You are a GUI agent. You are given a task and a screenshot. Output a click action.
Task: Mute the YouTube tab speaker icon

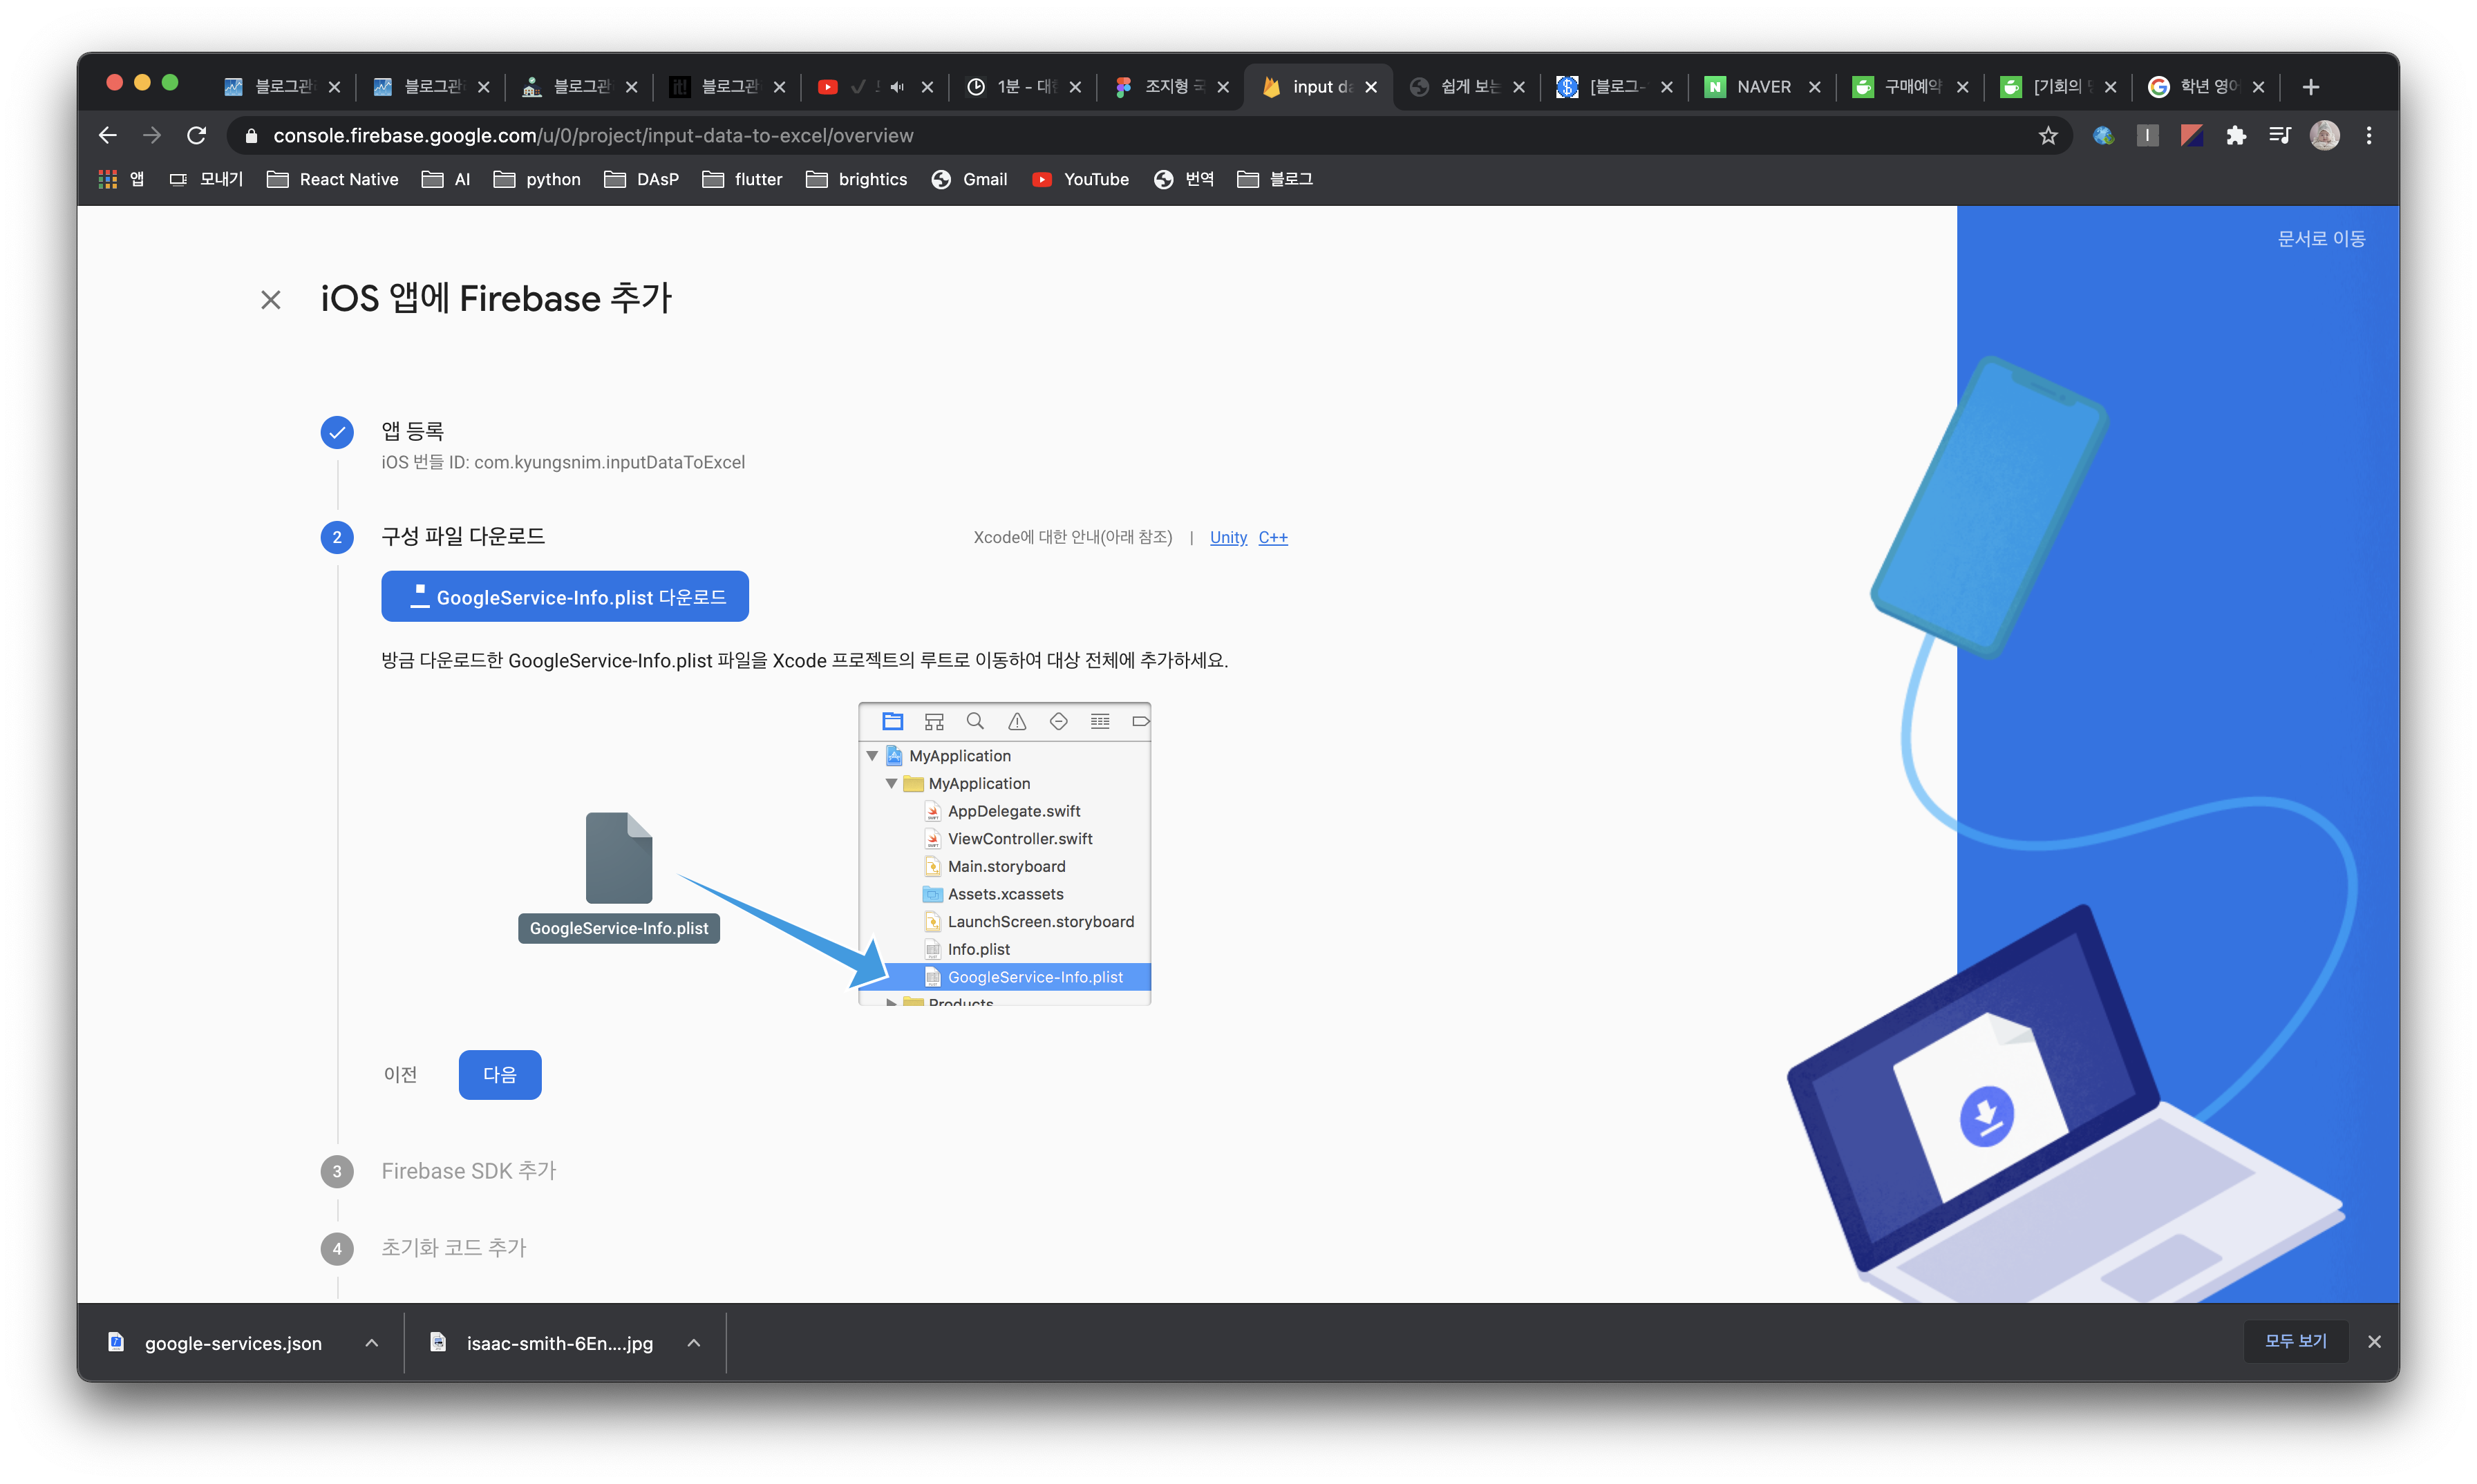[897, 87]
